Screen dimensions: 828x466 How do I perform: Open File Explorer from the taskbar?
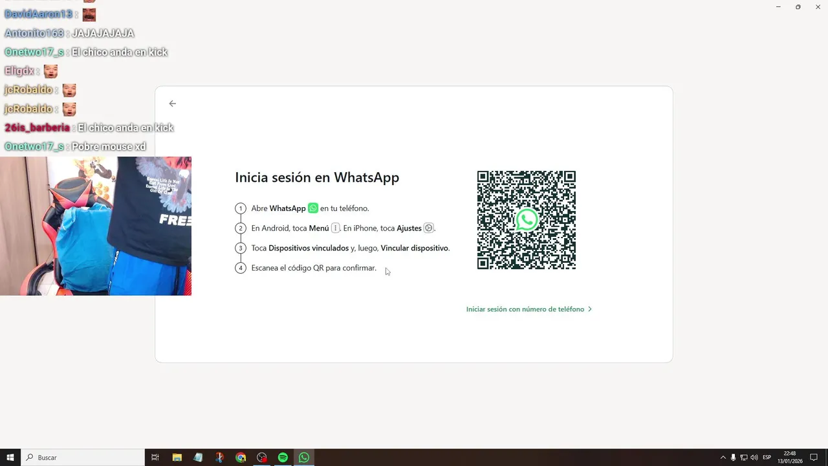(177, 458)
